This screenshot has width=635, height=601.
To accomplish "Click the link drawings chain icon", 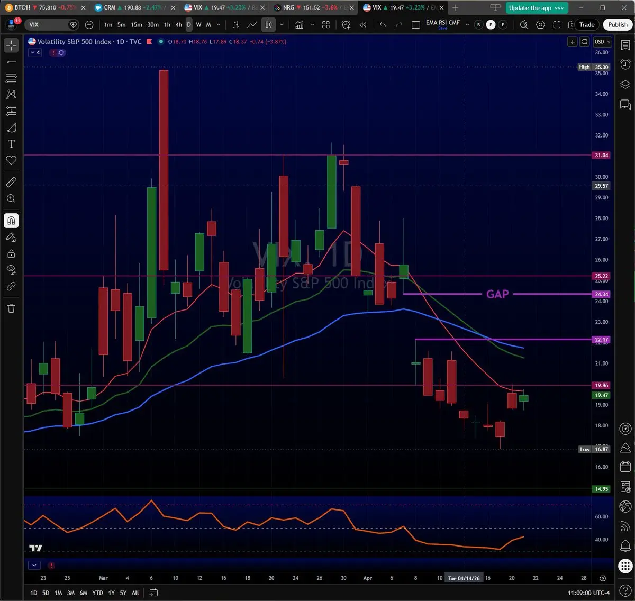I will click(11, 286).
